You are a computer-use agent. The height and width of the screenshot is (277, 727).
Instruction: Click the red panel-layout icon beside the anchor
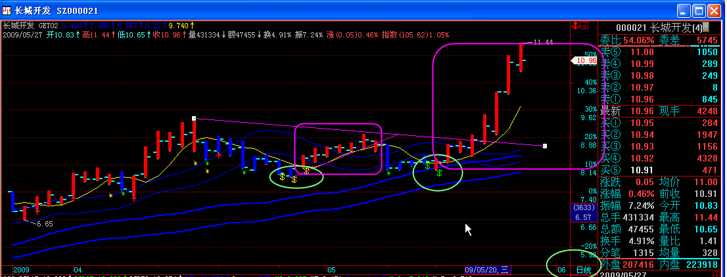point(584,25)
